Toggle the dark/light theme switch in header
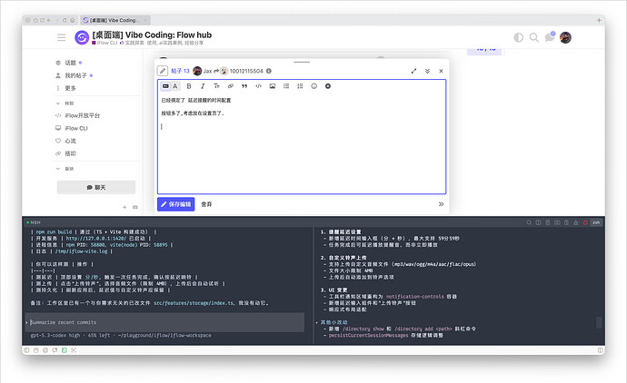 519,37
